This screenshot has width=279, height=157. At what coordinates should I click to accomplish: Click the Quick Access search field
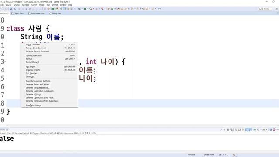pos(265,9)
